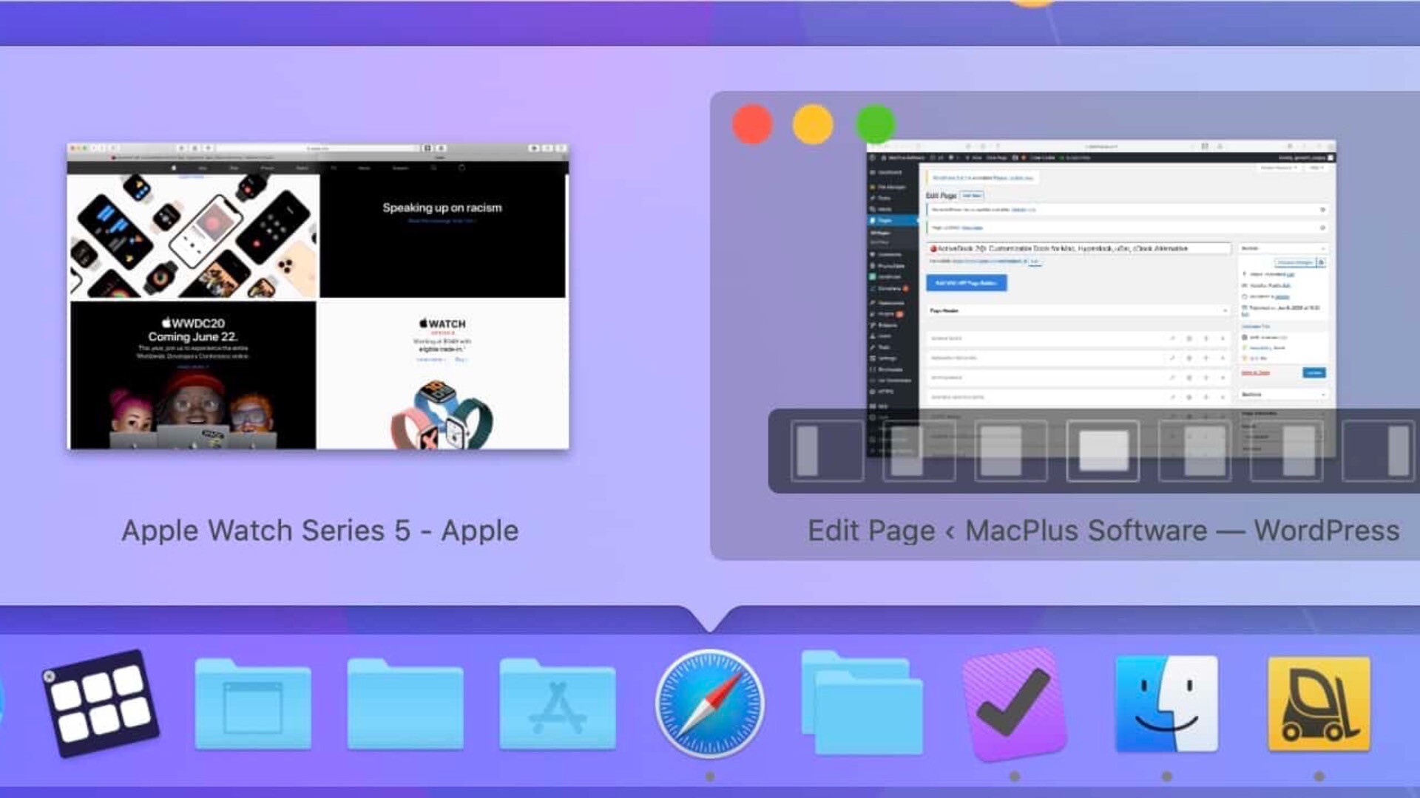Snap window to left two-thirds layout
The height and width of the screenshot is (798, 1420).
click(x=1011, y=451)
